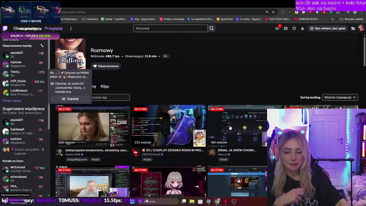The image size is (366, 206).
Task: Open Chrome three-dot menu
Action: 362,12
